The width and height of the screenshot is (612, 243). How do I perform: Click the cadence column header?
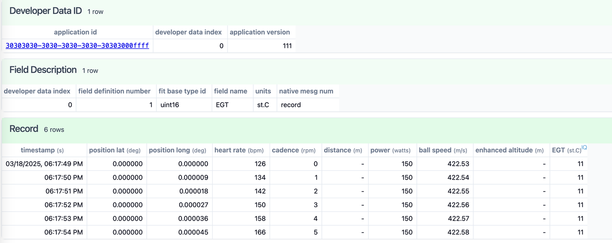tap(294, 150)
